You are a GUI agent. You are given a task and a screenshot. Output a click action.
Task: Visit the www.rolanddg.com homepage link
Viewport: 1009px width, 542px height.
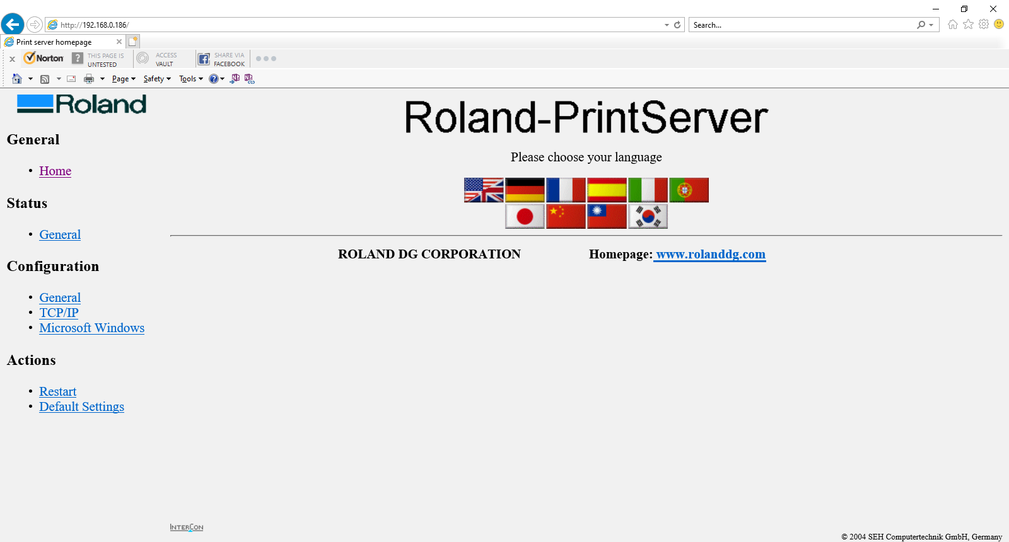pyautogui.click(x=710, y=254)
